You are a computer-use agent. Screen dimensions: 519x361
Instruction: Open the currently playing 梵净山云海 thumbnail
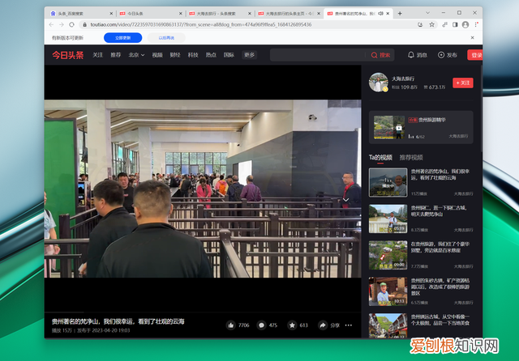pyautogui.click(x=388, y=182)
